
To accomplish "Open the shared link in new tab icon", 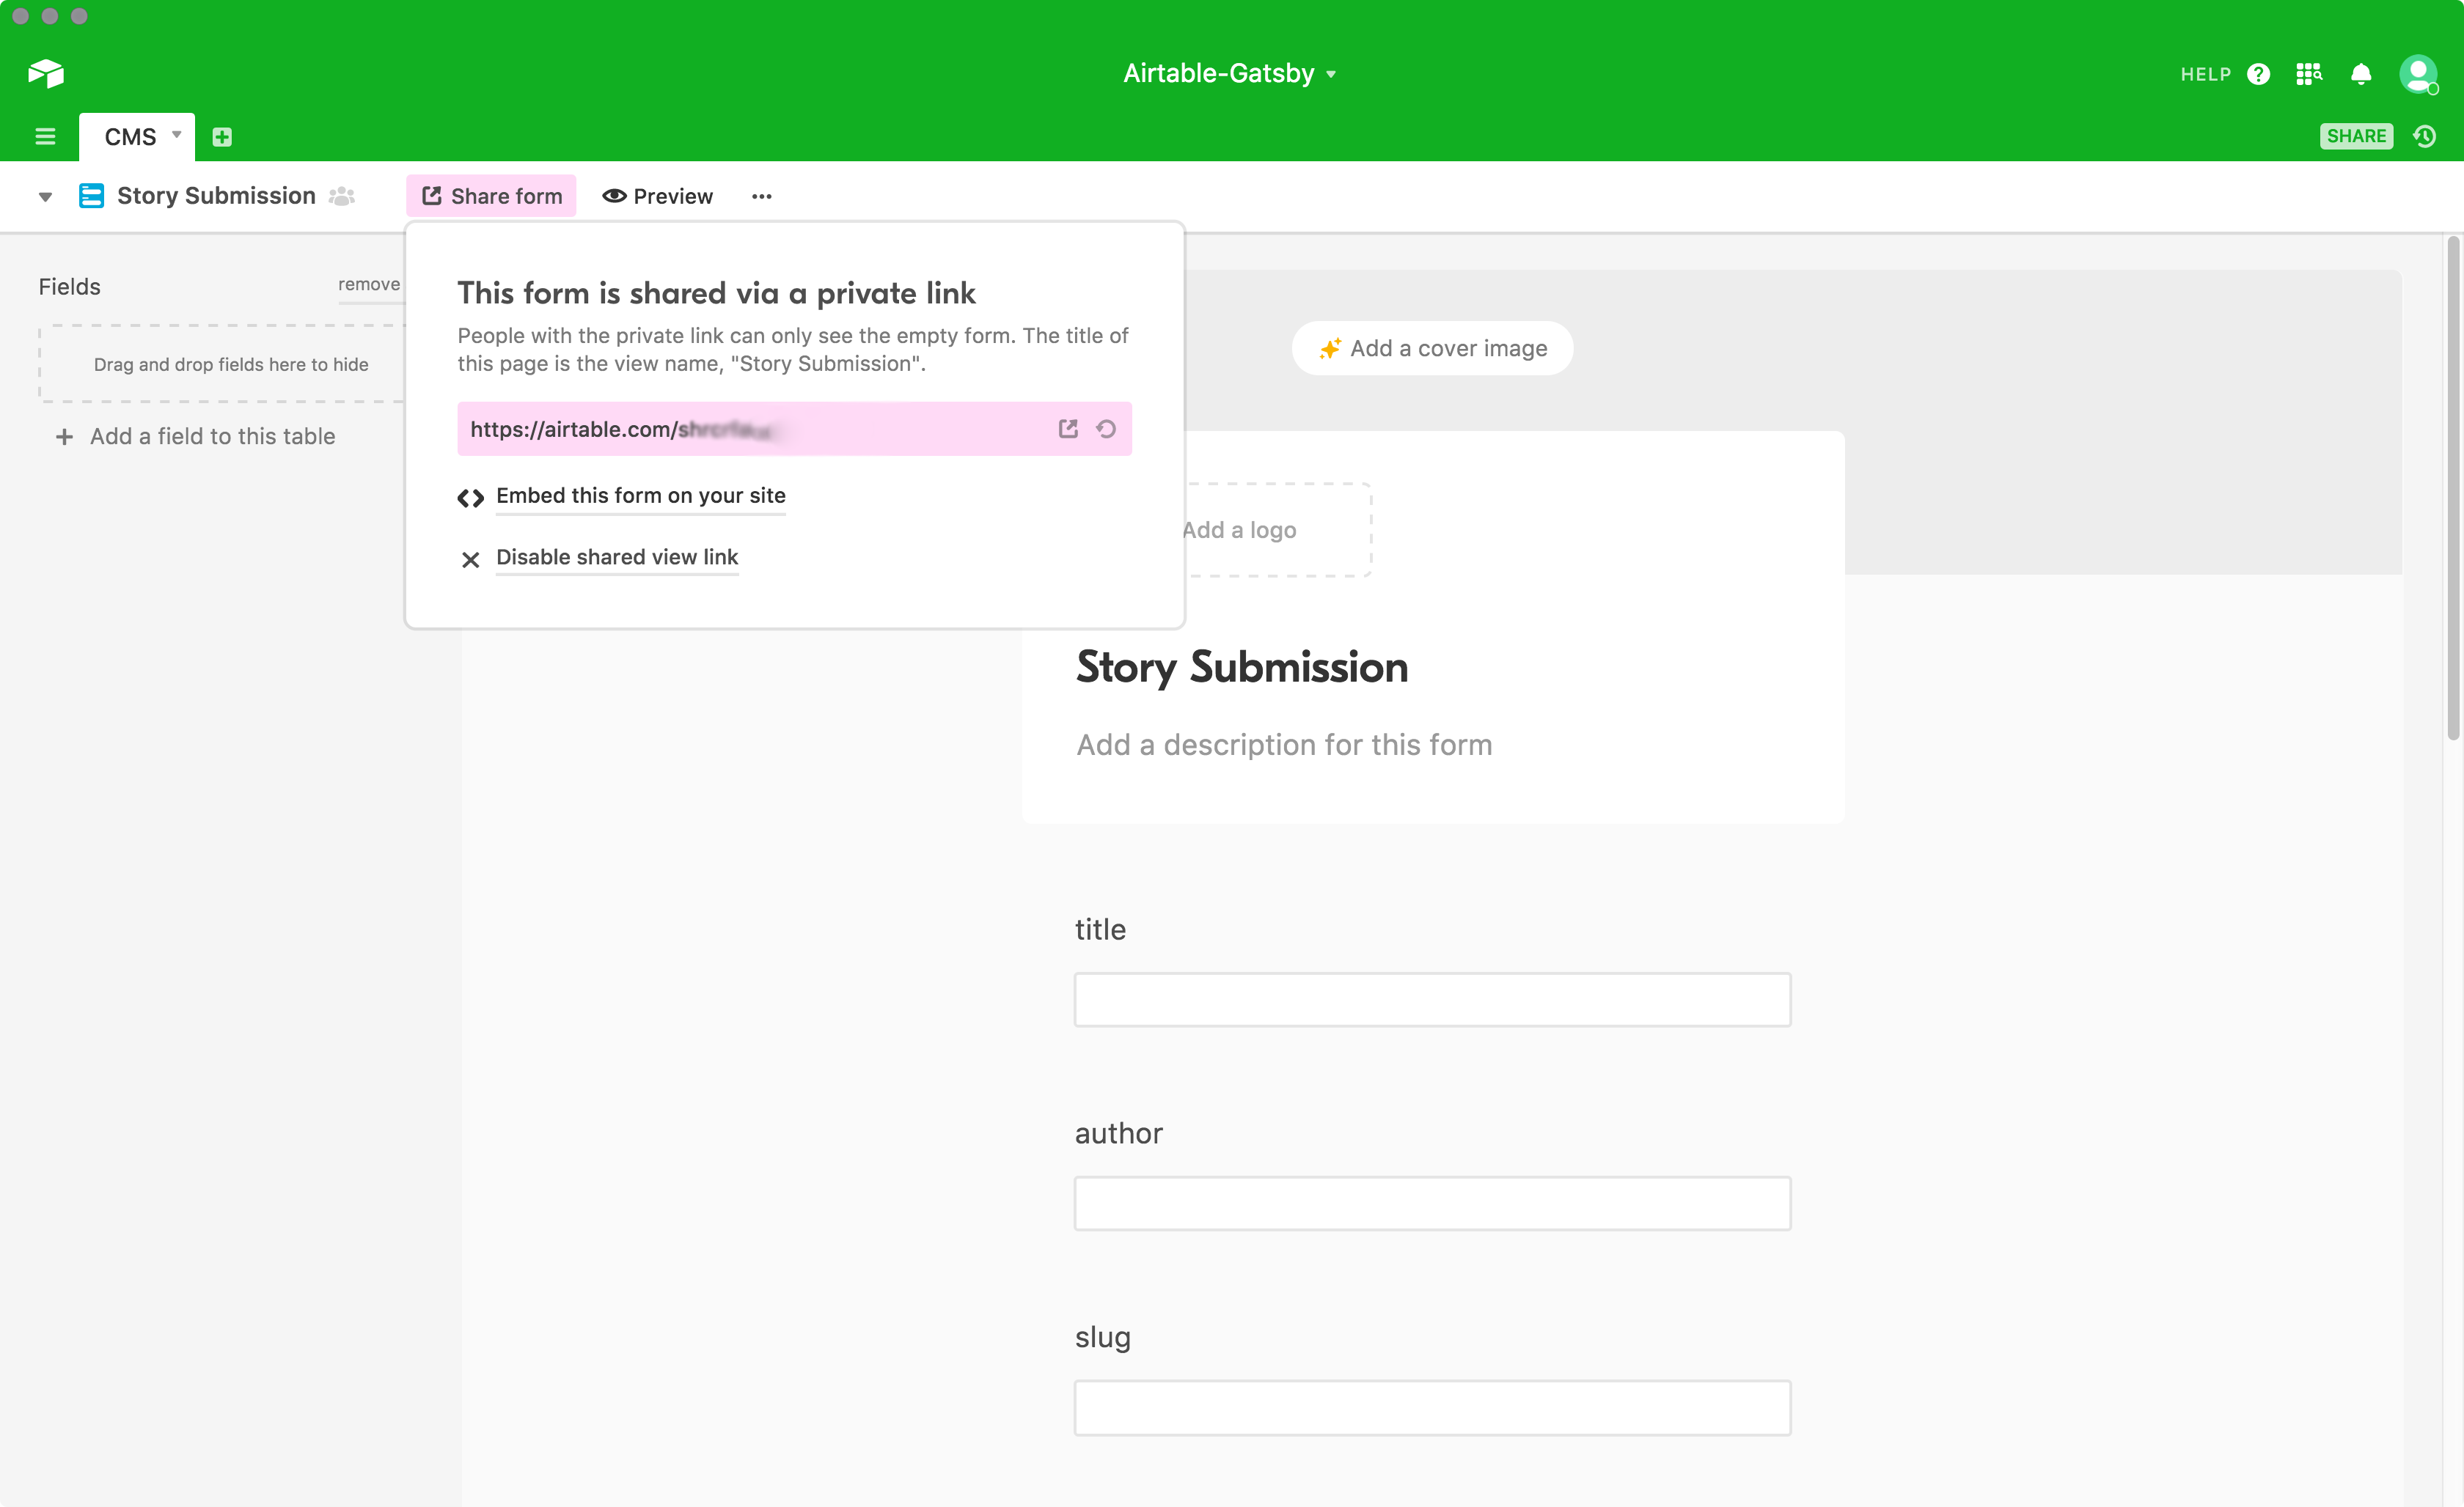I will tap(1068, 429).
